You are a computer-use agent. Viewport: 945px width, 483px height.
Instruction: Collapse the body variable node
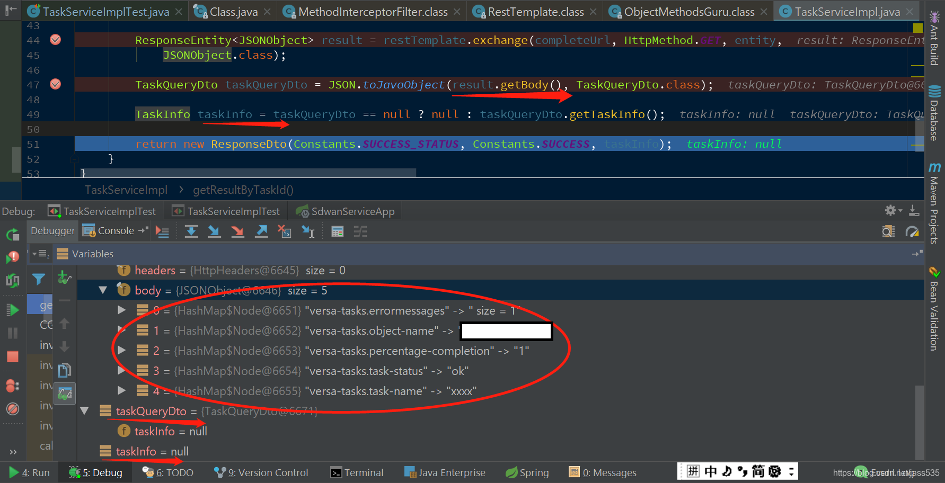(x=102, y=290)
